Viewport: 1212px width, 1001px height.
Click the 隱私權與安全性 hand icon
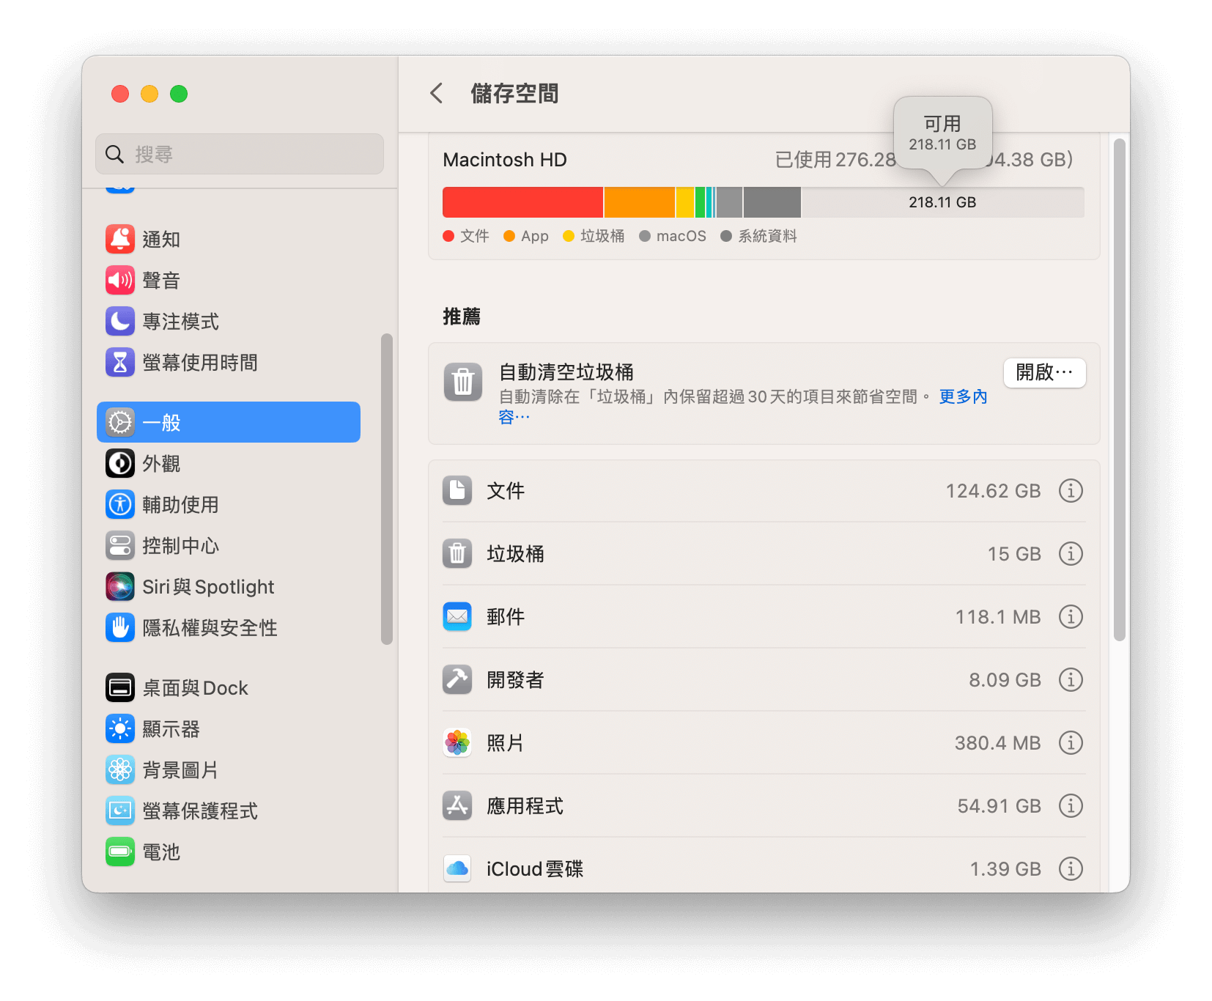pos(120,627)
